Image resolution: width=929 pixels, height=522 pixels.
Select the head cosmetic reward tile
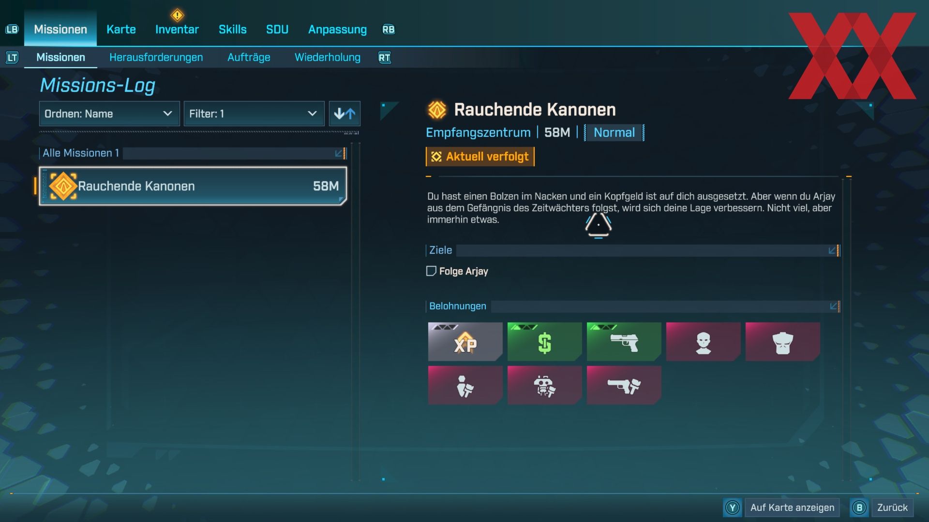point(703,342)
